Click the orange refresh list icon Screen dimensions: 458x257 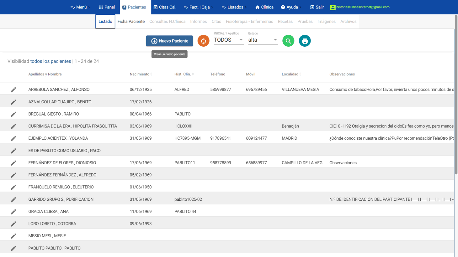coord(203,41)
